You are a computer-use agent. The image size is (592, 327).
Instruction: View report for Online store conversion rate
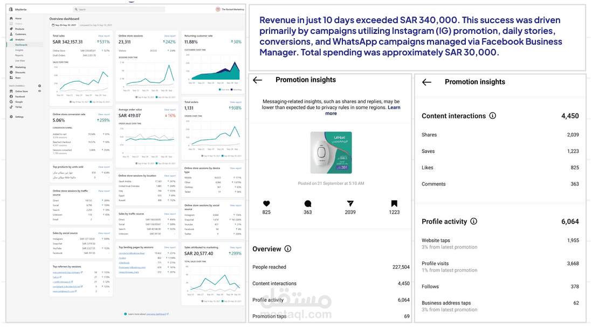pos(104,114)
